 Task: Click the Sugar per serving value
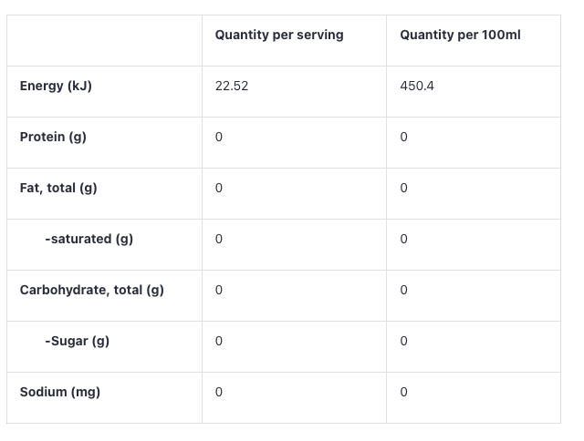(x=219, y=342)
